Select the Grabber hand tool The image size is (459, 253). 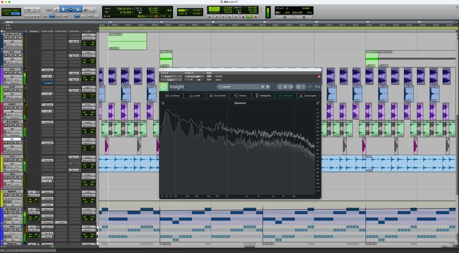78,9
